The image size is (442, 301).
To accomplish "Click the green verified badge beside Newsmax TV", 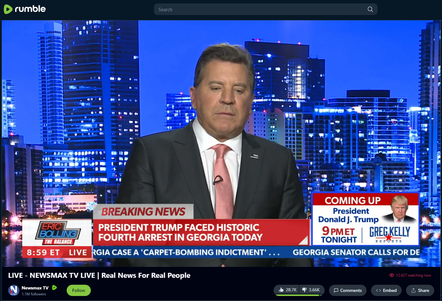I will [x=54, y=288].
